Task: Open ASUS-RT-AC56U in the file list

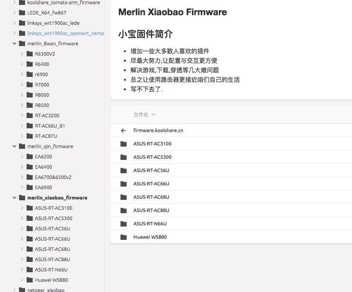Action: (151, 171)
